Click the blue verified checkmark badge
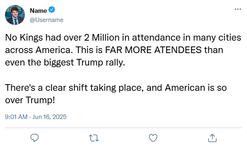 tap(52, 10)
